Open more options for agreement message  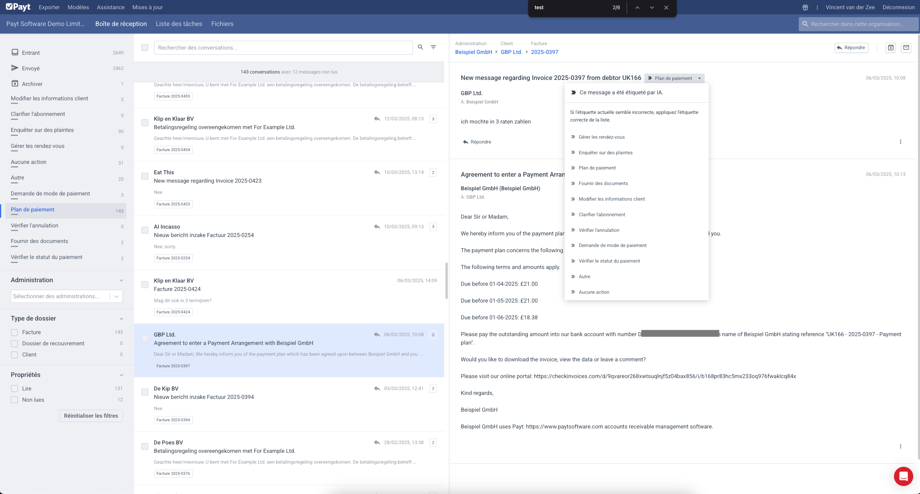pos(900,446)
